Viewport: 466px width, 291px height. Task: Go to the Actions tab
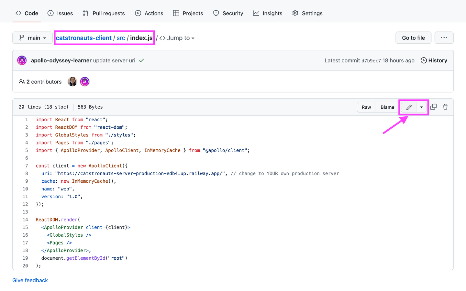pyautogui.click(x=149, y=13)
